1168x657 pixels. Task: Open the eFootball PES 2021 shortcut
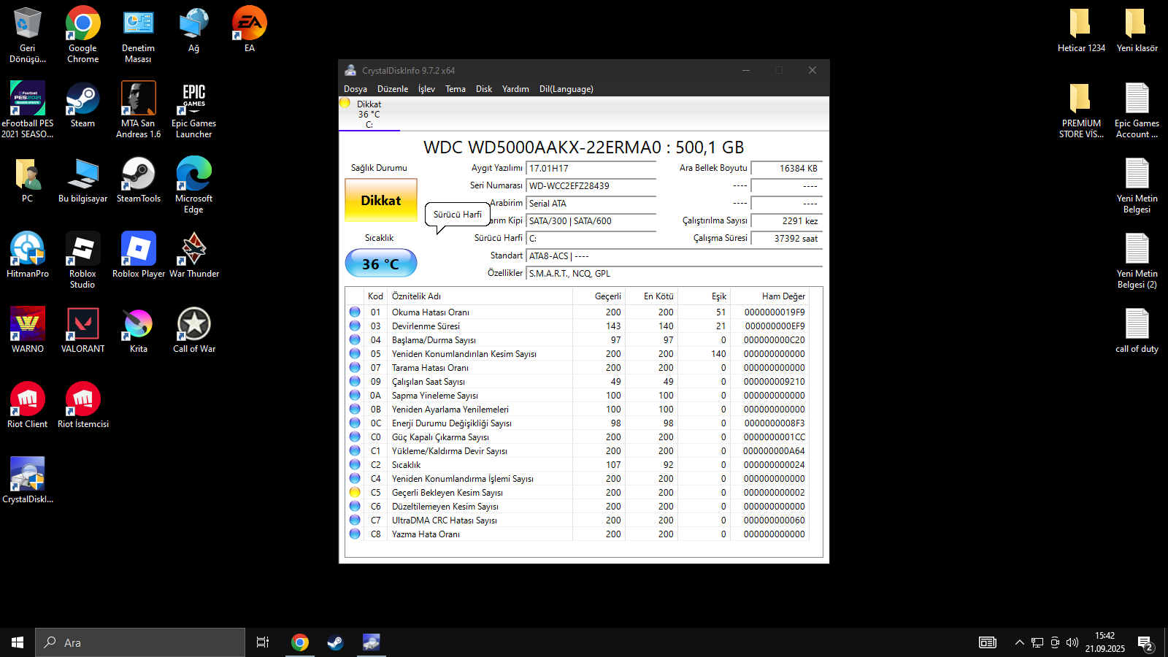pyautogui.click(x=28, y=109)
